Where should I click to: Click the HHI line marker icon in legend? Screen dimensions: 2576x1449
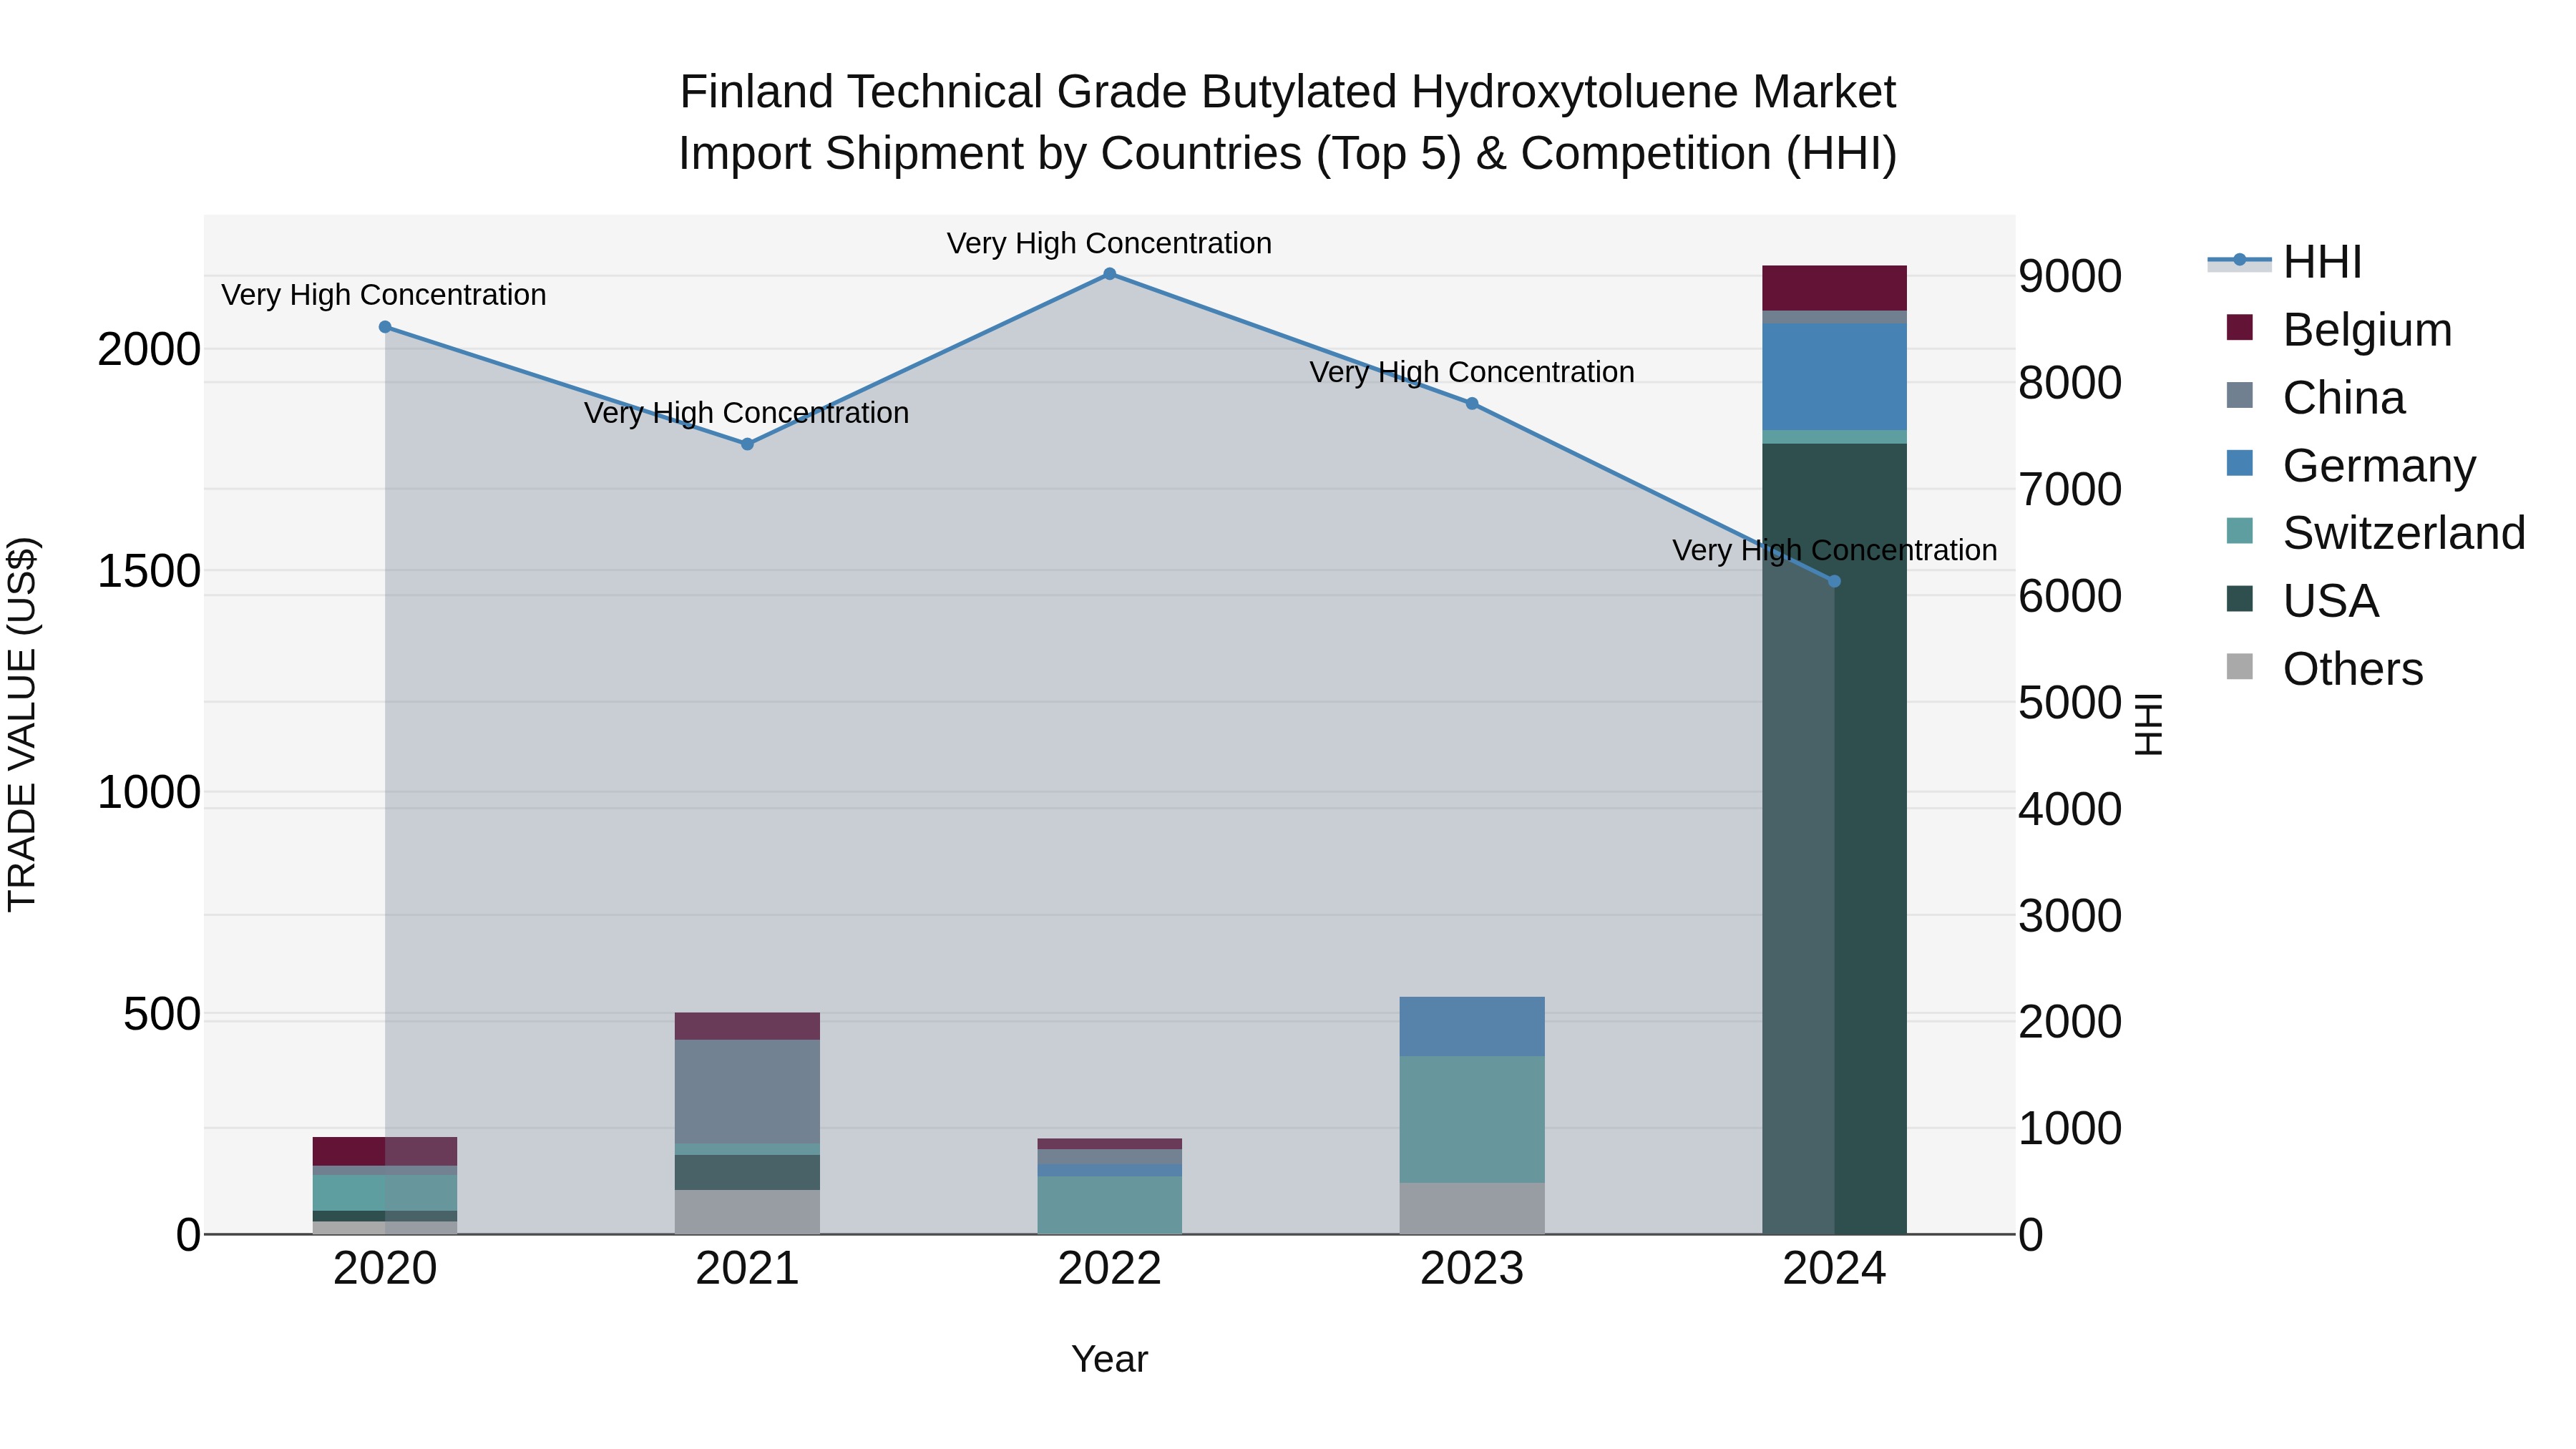pyautogui.click(x=2240, y=260)
